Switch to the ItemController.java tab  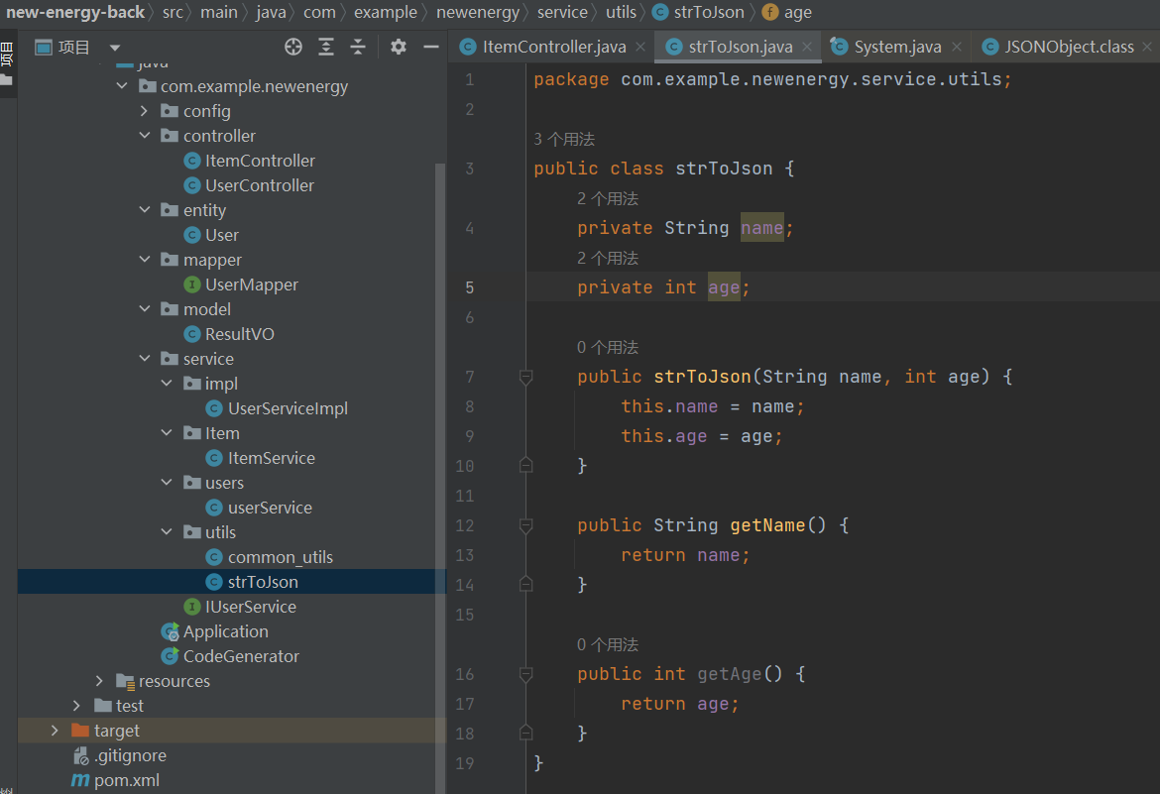[x=553, y=47]
